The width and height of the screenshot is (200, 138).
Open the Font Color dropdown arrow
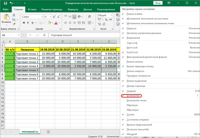(59, 23)
